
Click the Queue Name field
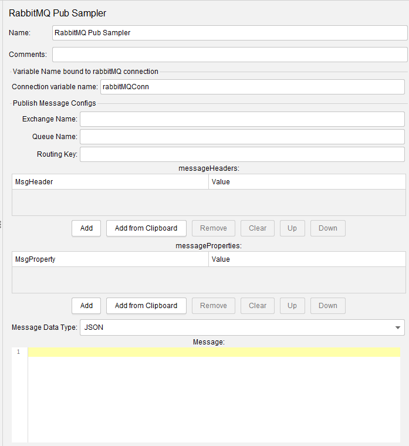coord(242,137)
